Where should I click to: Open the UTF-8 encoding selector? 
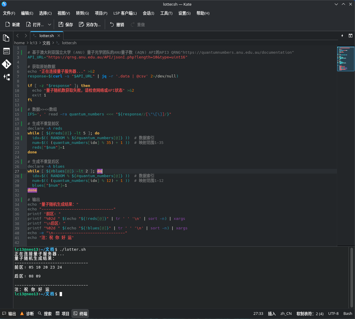tap(333, 314)
